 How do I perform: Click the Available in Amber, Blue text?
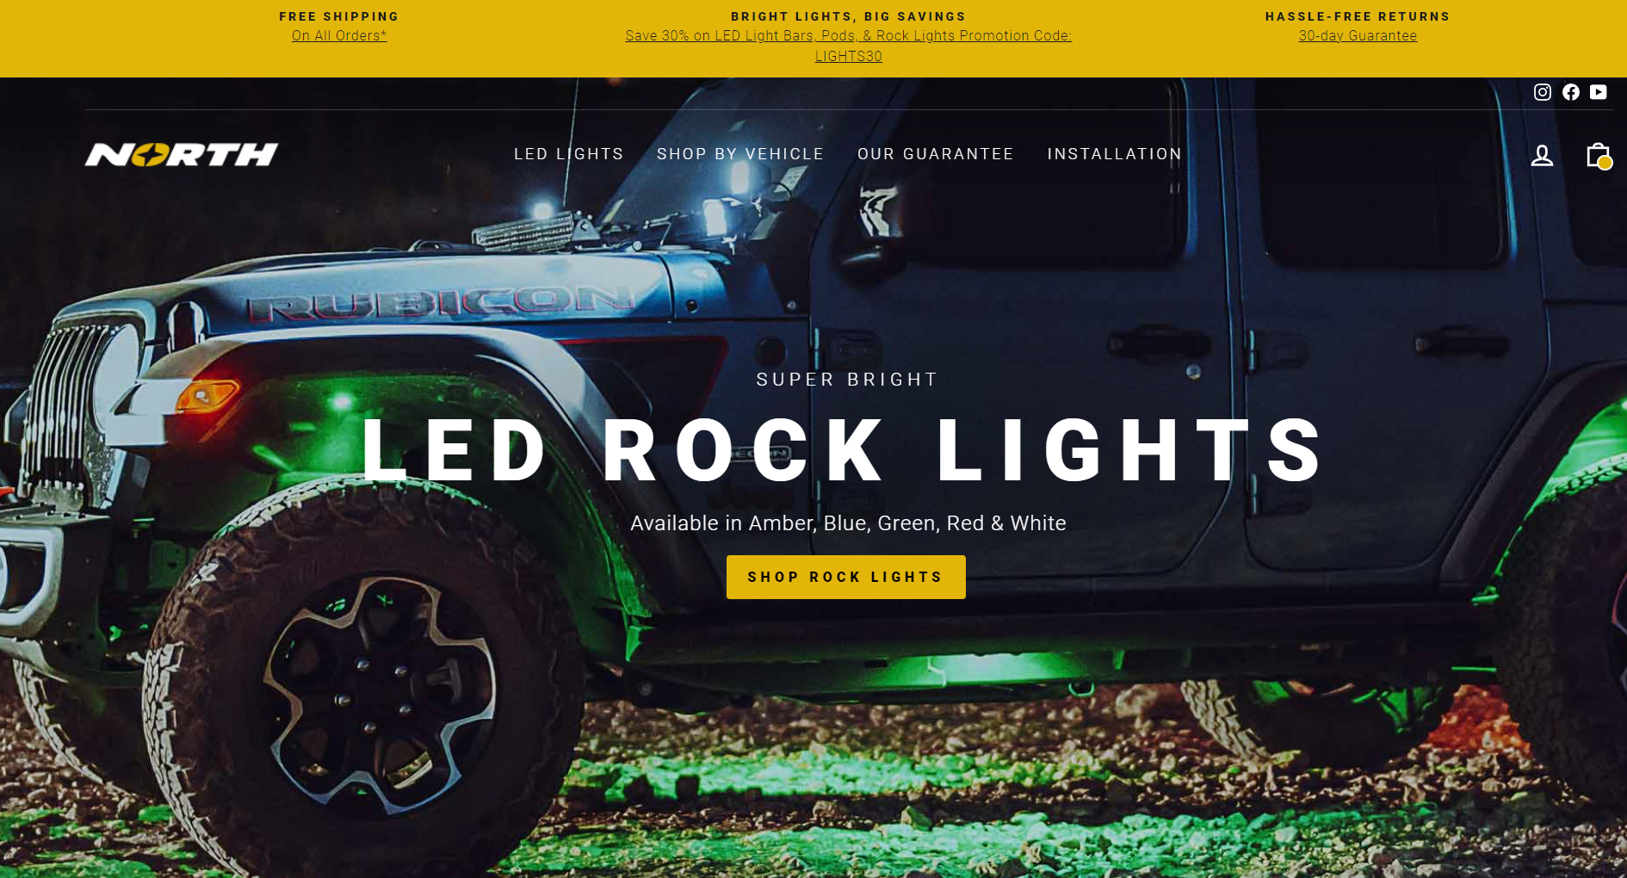848,523
